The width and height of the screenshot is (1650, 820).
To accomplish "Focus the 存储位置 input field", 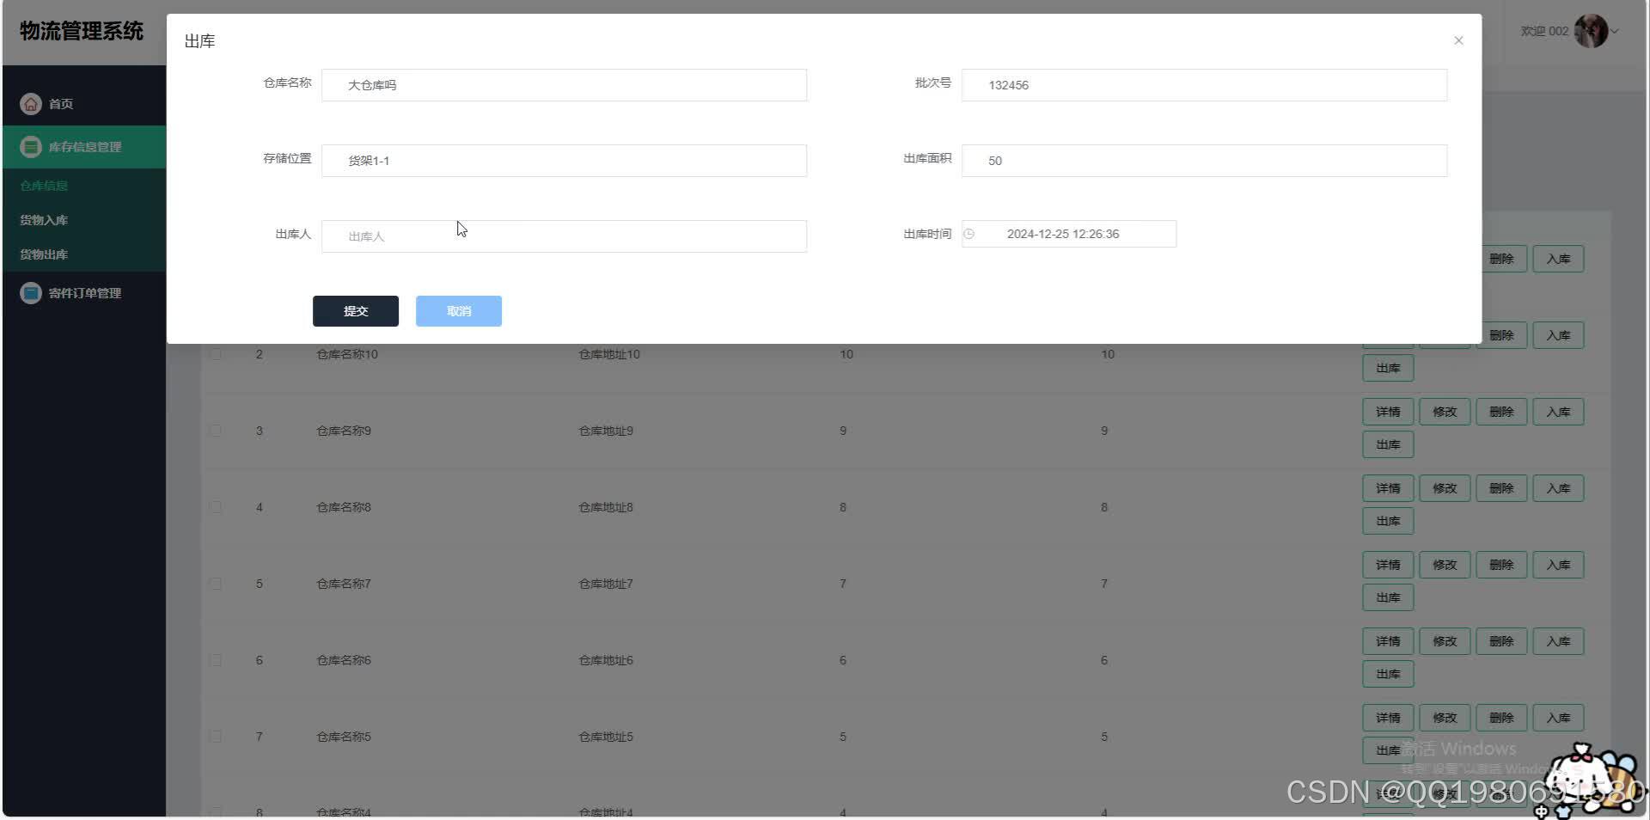I will (564, 161).
